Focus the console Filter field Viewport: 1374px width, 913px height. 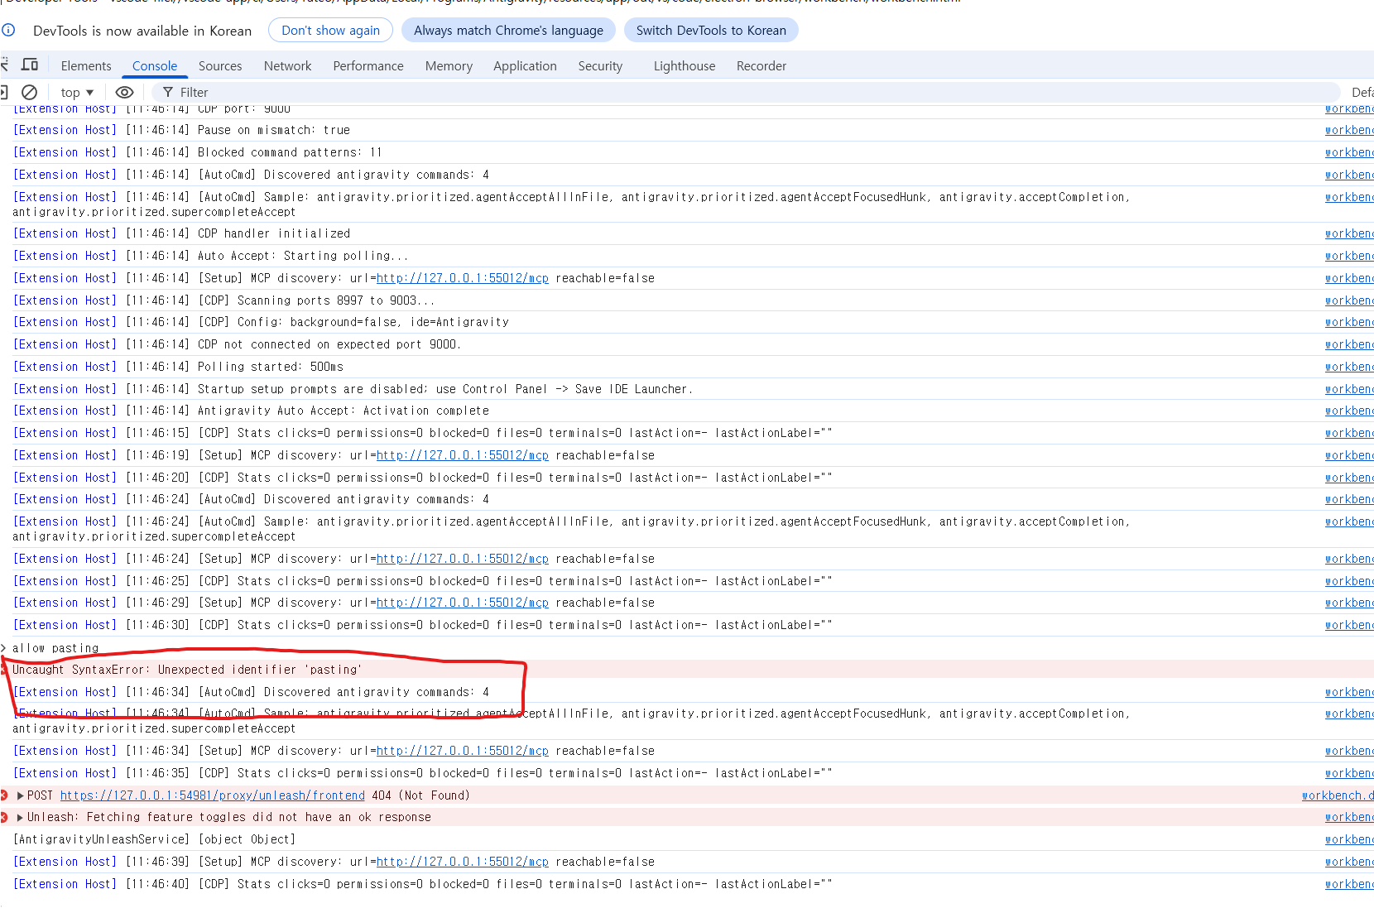point(745,92)
